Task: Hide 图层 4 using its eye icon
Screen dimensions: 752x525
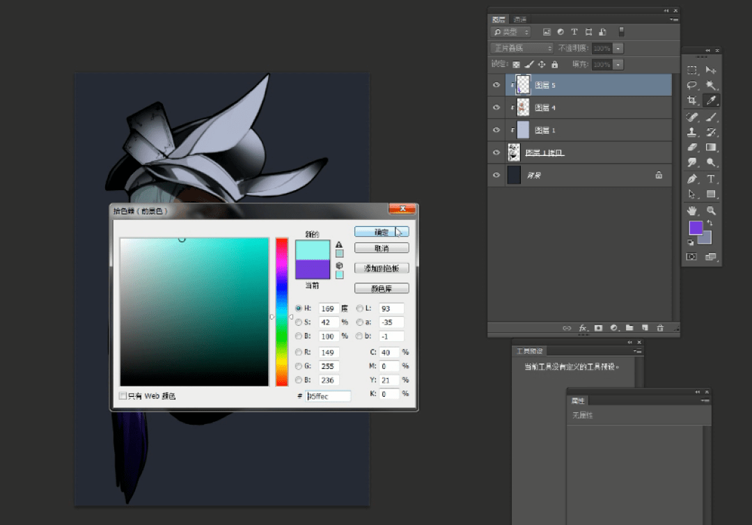Action: point(496,108)
